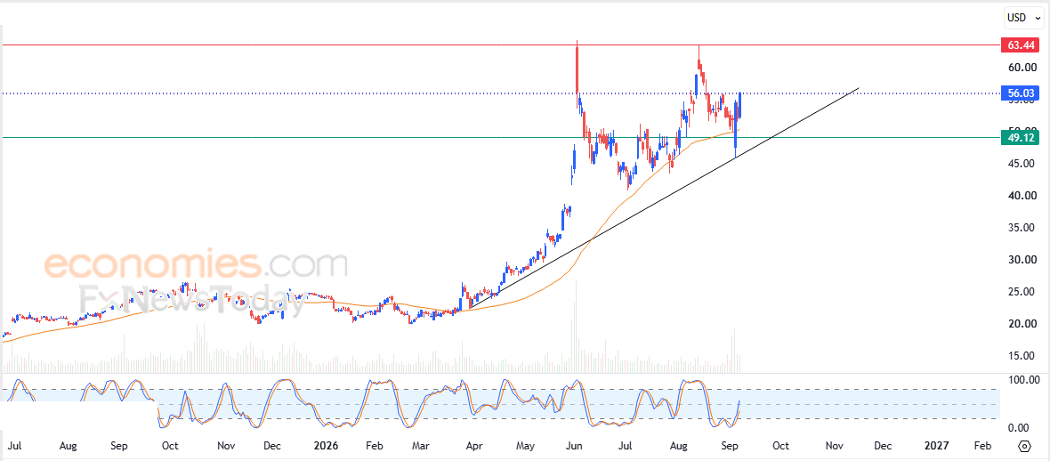Image resolution: width=1050 pixels, height=461 pixels.
Task: Click the 100.00 stochastic scale label
Action: tap(1020, 380)
